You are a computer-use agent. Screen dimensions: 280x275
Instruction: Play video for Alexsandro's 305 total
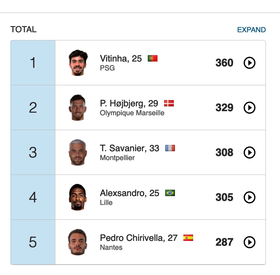[x=249, y=198]
